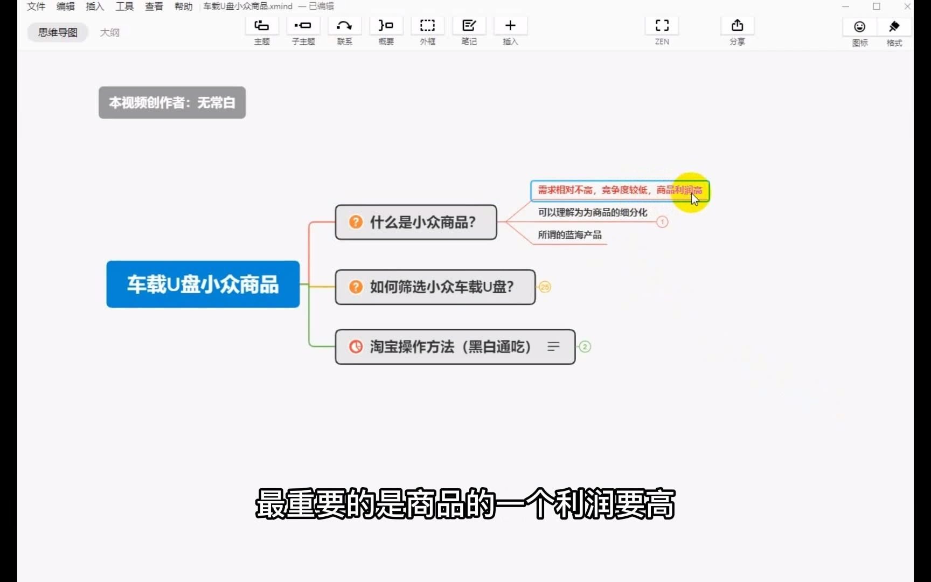This screenshot has height=582, width=931.
Task: Switch to 大纲 outline view
Action: tap(109, 32)
